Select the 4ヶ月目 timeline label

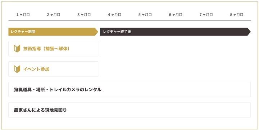click(x=114, y=15)
